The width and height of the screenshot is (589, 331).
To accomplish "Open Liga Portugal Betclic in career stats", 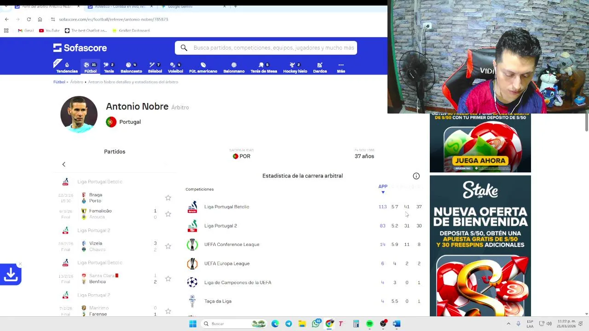I will (x=304, y=207).
